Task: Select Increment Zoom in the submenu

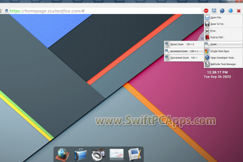Action: (184, 51)
